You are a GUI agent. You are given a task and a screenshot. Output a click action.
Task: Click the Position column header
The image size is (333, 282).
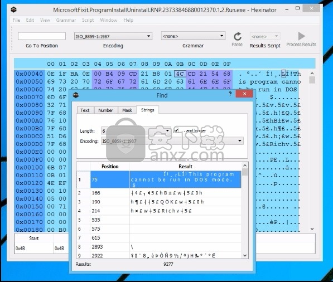(x=110, y=166)
